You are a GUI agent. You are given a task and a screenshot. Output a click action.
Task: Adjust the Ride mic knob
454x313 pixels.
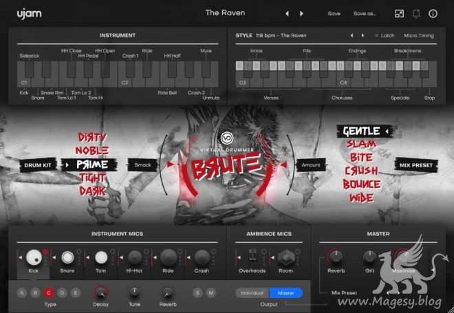tap(169, 257)
